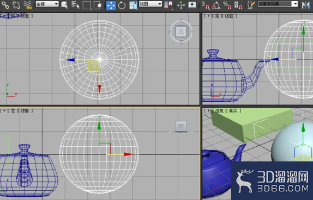Screen dimensions: 313x200
Task: Click the red downward axis arrow in top viewport
Action: [99, 89]
